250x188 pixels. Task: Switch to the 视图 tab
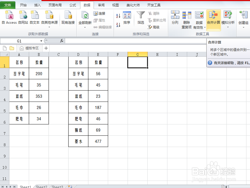[x=115, y=5]
